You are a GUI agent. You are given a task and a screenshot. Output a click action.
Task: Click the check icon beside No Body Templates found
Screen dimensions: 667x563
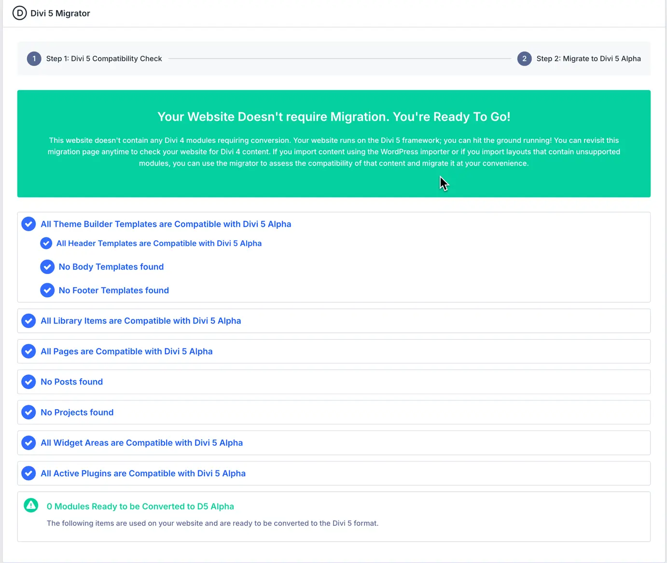coord(47,267)
